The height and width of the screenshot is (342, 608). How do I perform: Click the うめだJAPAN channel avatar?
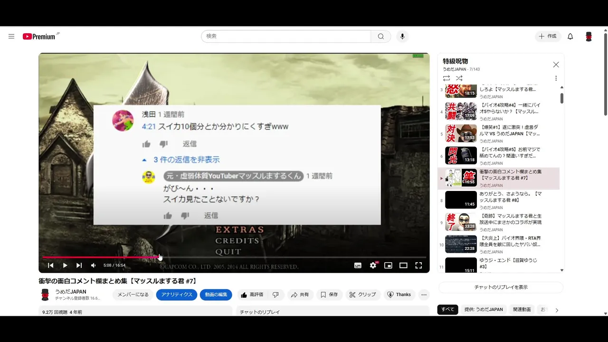click(x=45, y=294)
